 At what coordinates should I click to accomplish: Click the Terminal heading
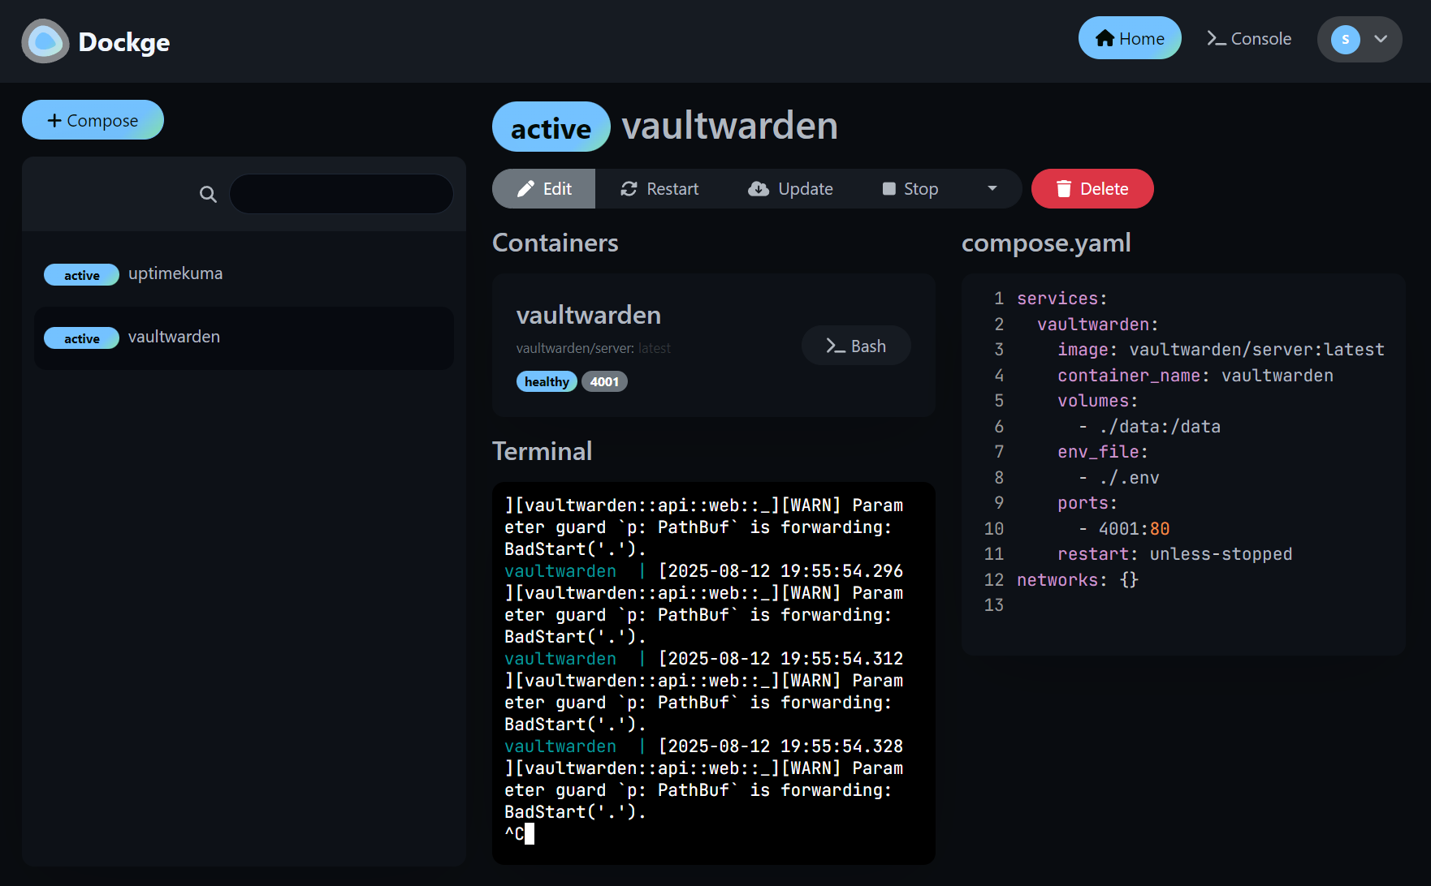click(543, 451)
